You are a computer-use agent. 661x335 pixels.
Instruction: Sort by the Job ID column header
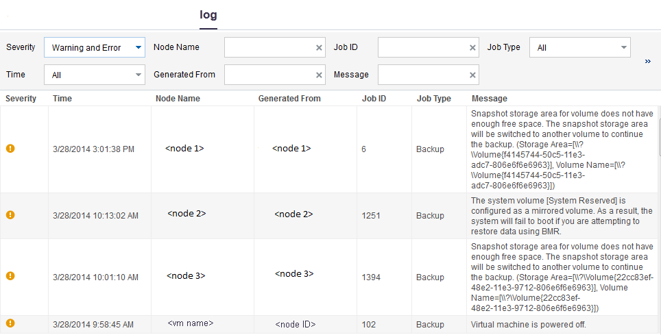pyautogui.click(x=374, y=99)
